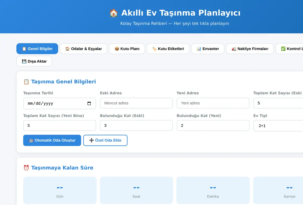
Task: Switch to Odalar & Eşyalar tab
Action: [84, 49]
